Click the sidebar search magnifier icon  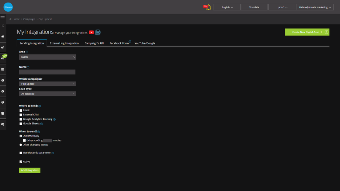[x=3, y=26]
